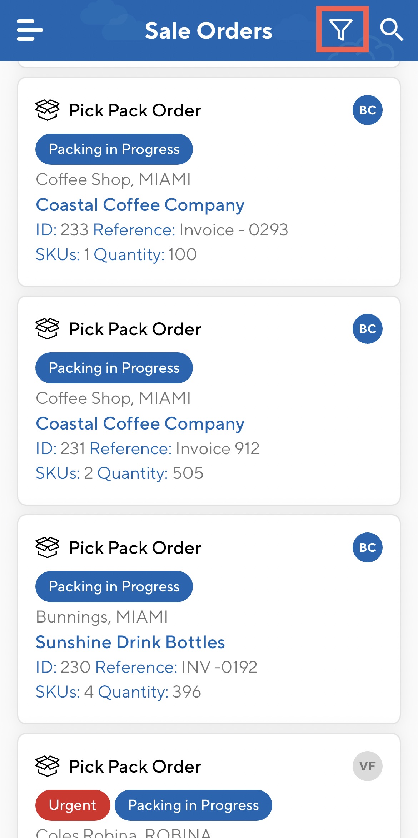418x838 pixels.
Task: Select the Packing in Progress badge on ID 233
Action: click(114, 149)
